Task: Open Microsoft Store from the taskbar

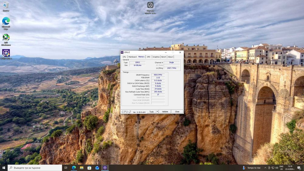Action: (x=89, y=168)
